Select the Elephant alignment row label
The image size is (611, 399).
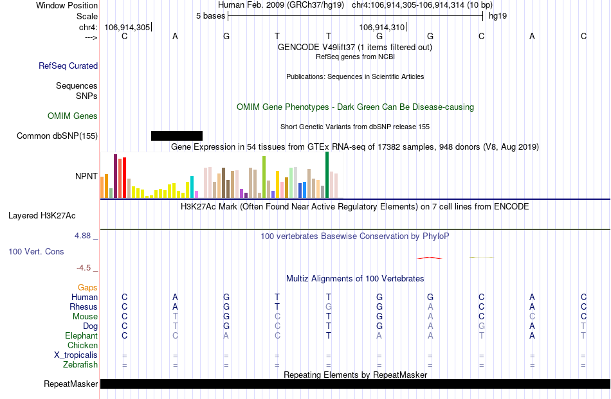(81, 335)
